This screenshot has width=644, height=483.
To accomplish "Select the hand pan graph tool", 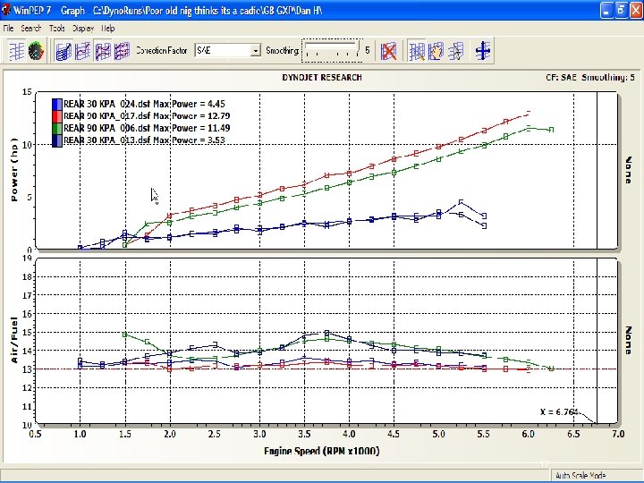I will click(x=436, y=51).
